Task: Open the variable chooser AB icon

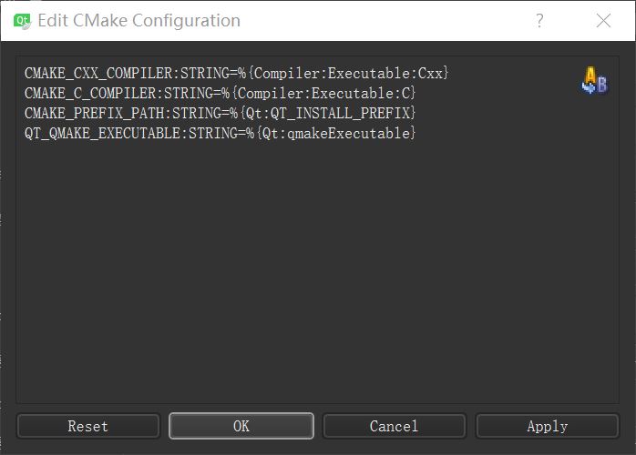Action: tap(593, 81)
